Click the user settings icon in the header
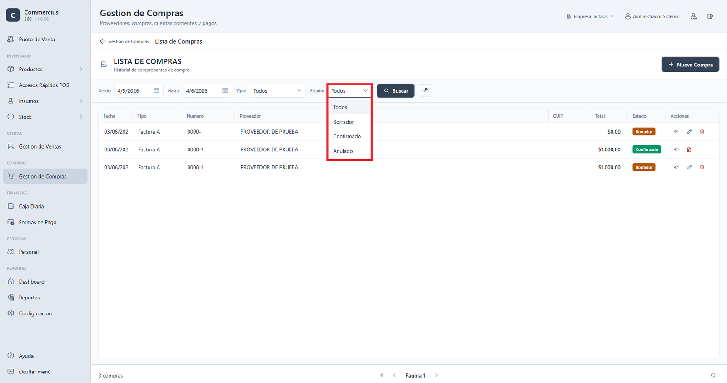Image resolution: width=727 pixels, height=383 pixels. click(x=693, y=16)
